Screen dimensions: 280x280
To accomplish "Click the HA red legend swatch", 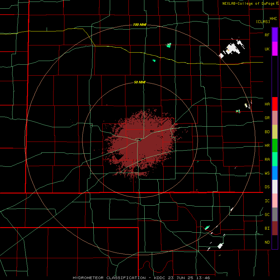I will coord(275,104).
